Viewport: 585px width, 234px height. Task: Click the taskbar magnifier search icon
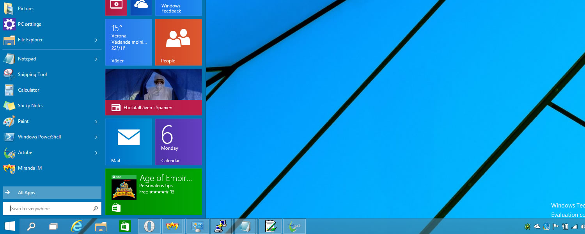click(x=31, y=226)
